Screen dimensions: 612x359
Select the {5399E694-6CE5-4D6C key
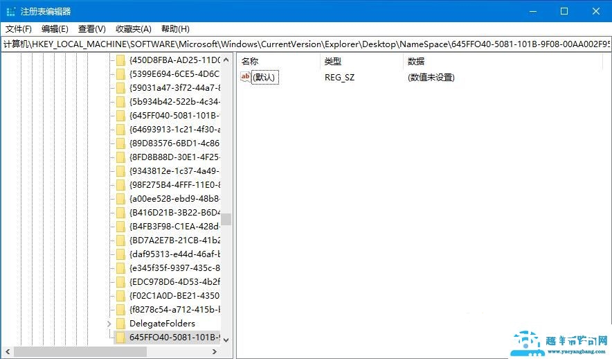coord(174,74)
